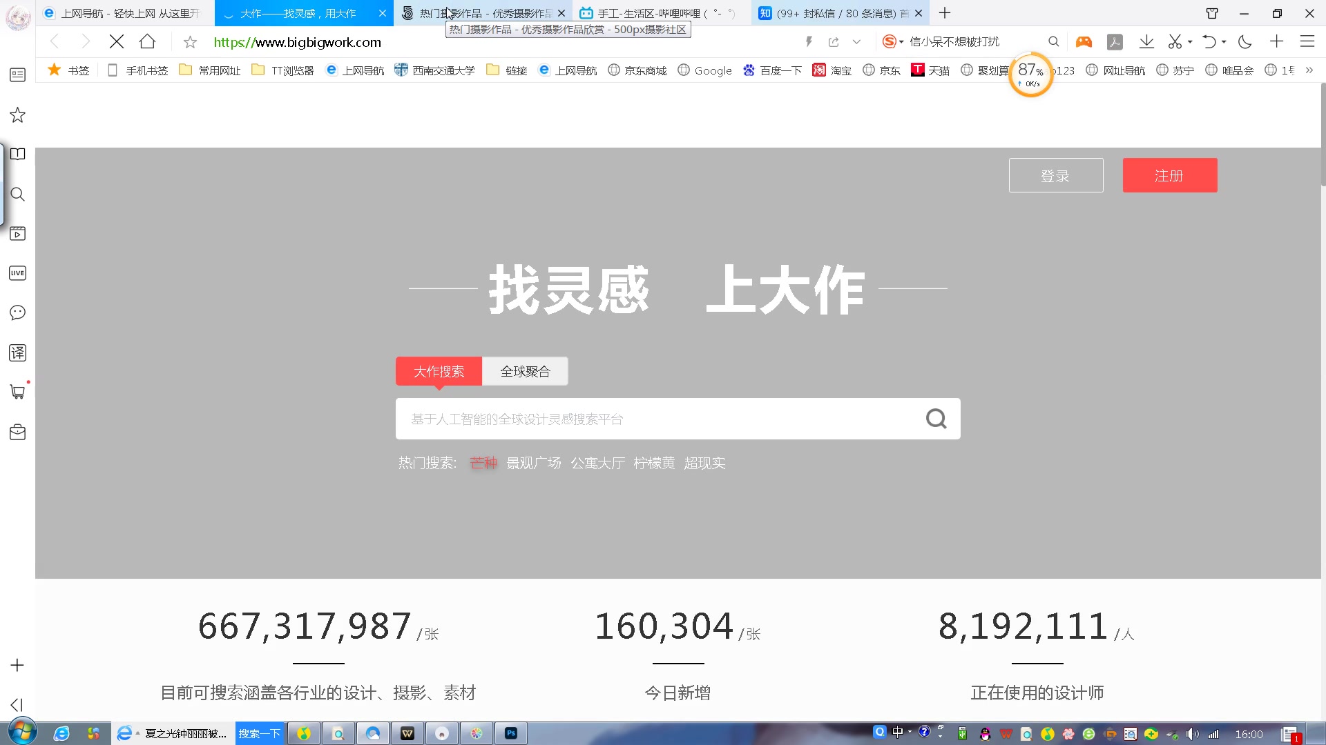Click taskbar 搜索一下 button
Image resolution: width=1326 pixels, height=745 pixels.
259,733
